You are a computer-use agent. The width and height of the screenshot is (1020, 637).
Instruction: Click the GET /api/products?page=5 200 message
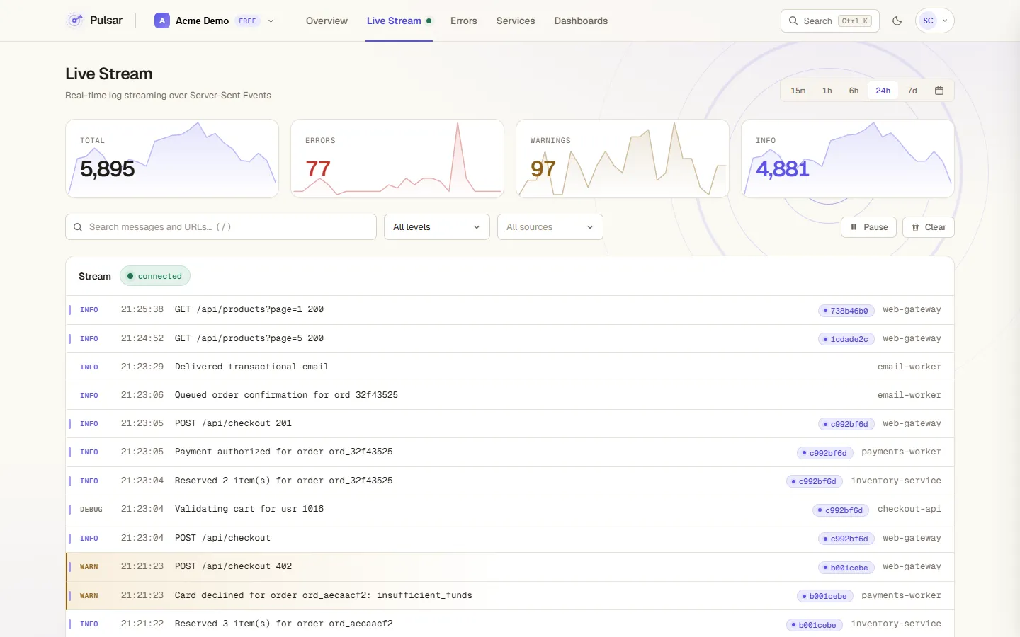point(249,338)
